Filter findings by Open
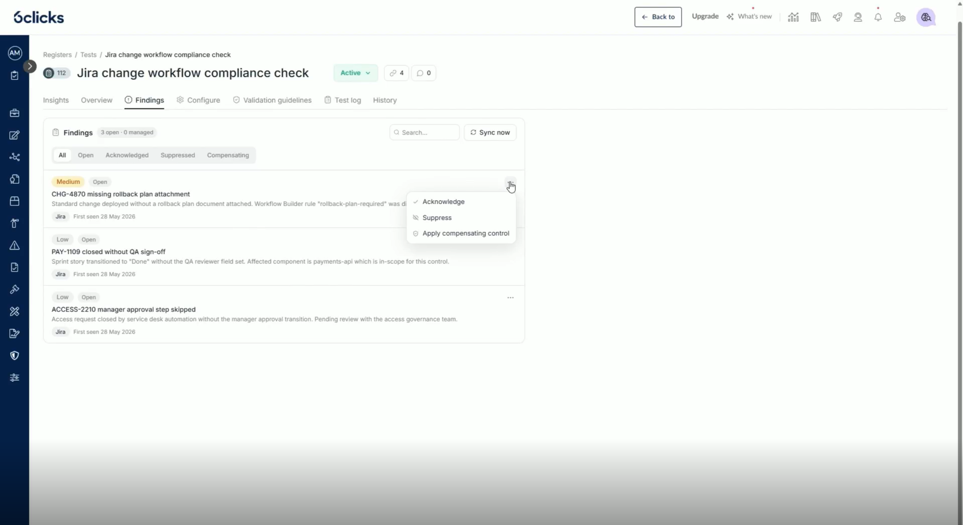The height and width of the screenshot is (525, 963). (85, 155)
